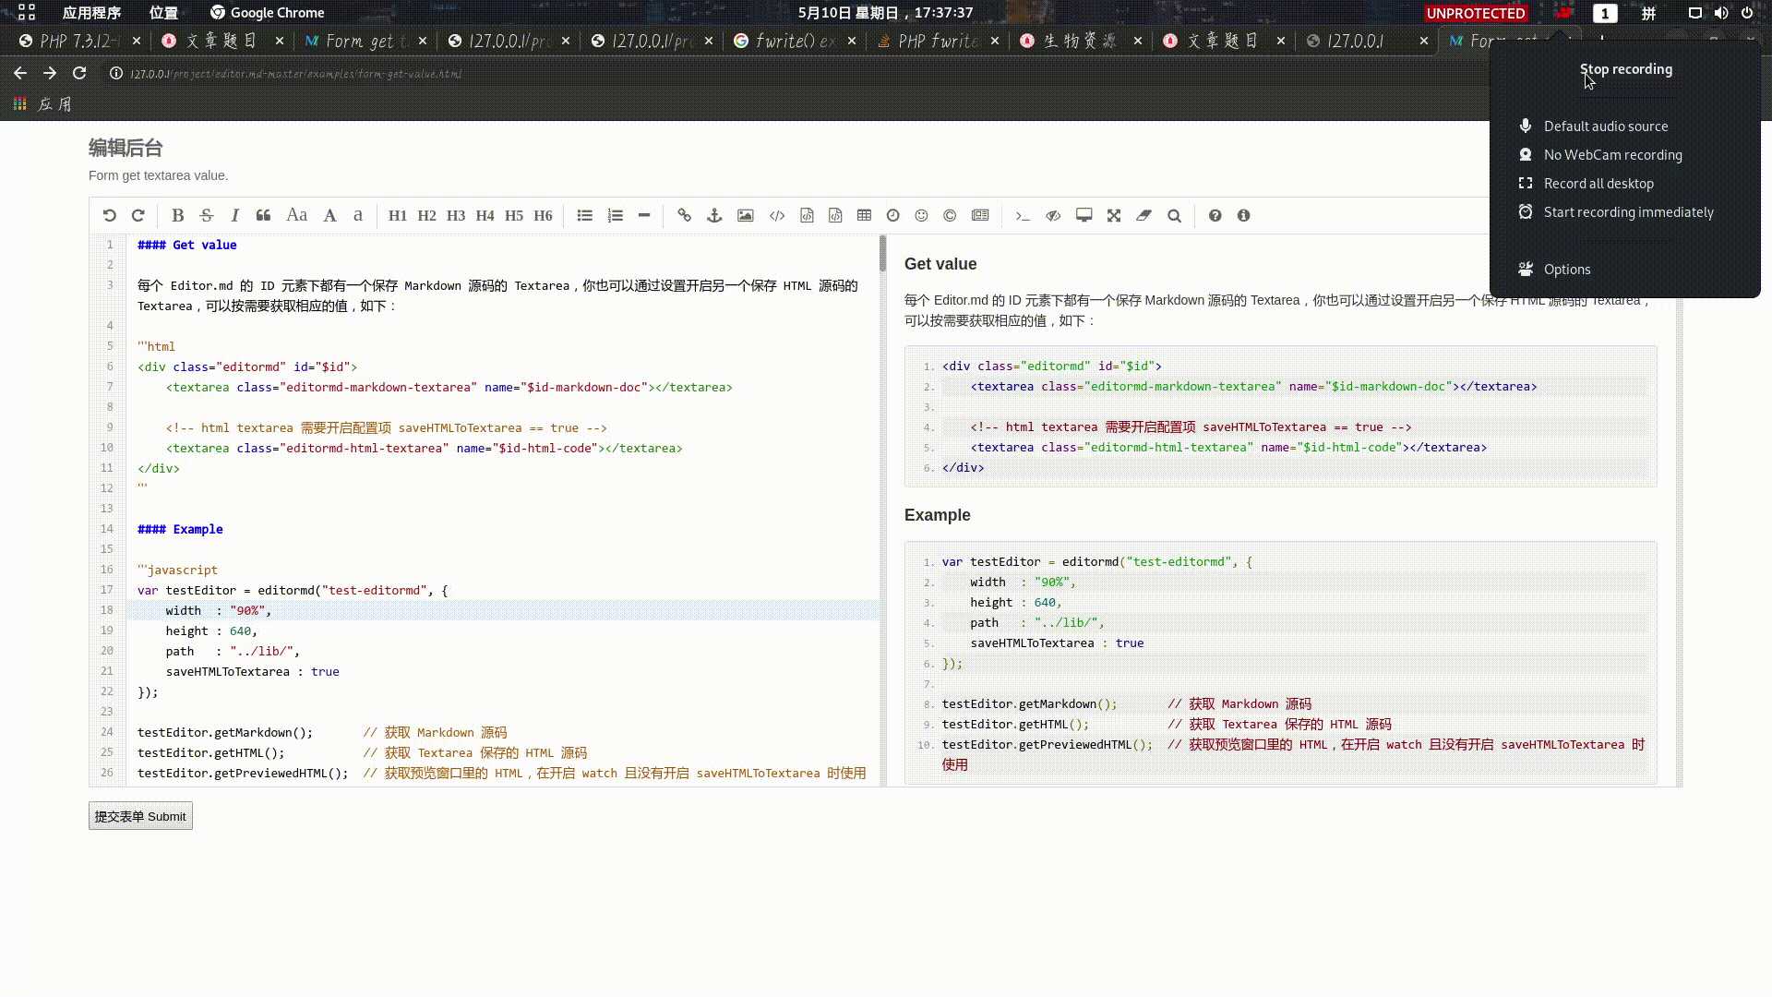The width and height of the screenshot is (1772, 997).
Task: Insert a hyperlink with link icon
Action: 684,215
